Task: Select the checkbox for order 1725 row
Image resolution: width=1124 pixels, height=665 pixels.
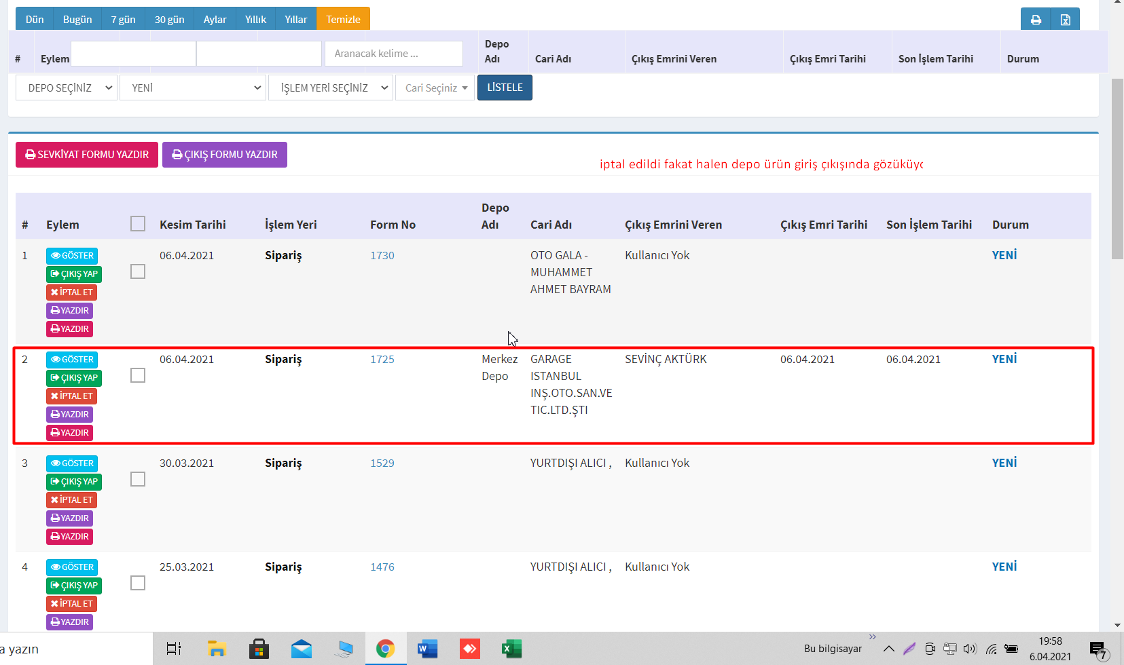Action: pyautogui.click(x=138, y=375)
